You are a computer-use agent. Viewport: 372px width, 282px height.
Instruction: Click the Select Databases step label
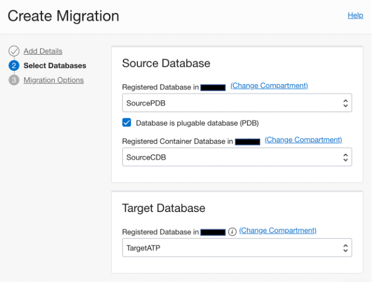[x=55, y=66]
